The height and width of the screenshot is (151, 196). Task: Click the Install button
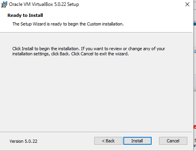coord(137,141)
